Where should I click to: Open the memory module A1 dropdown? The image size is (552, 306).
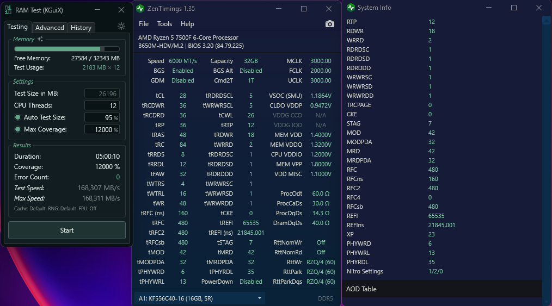200,298
